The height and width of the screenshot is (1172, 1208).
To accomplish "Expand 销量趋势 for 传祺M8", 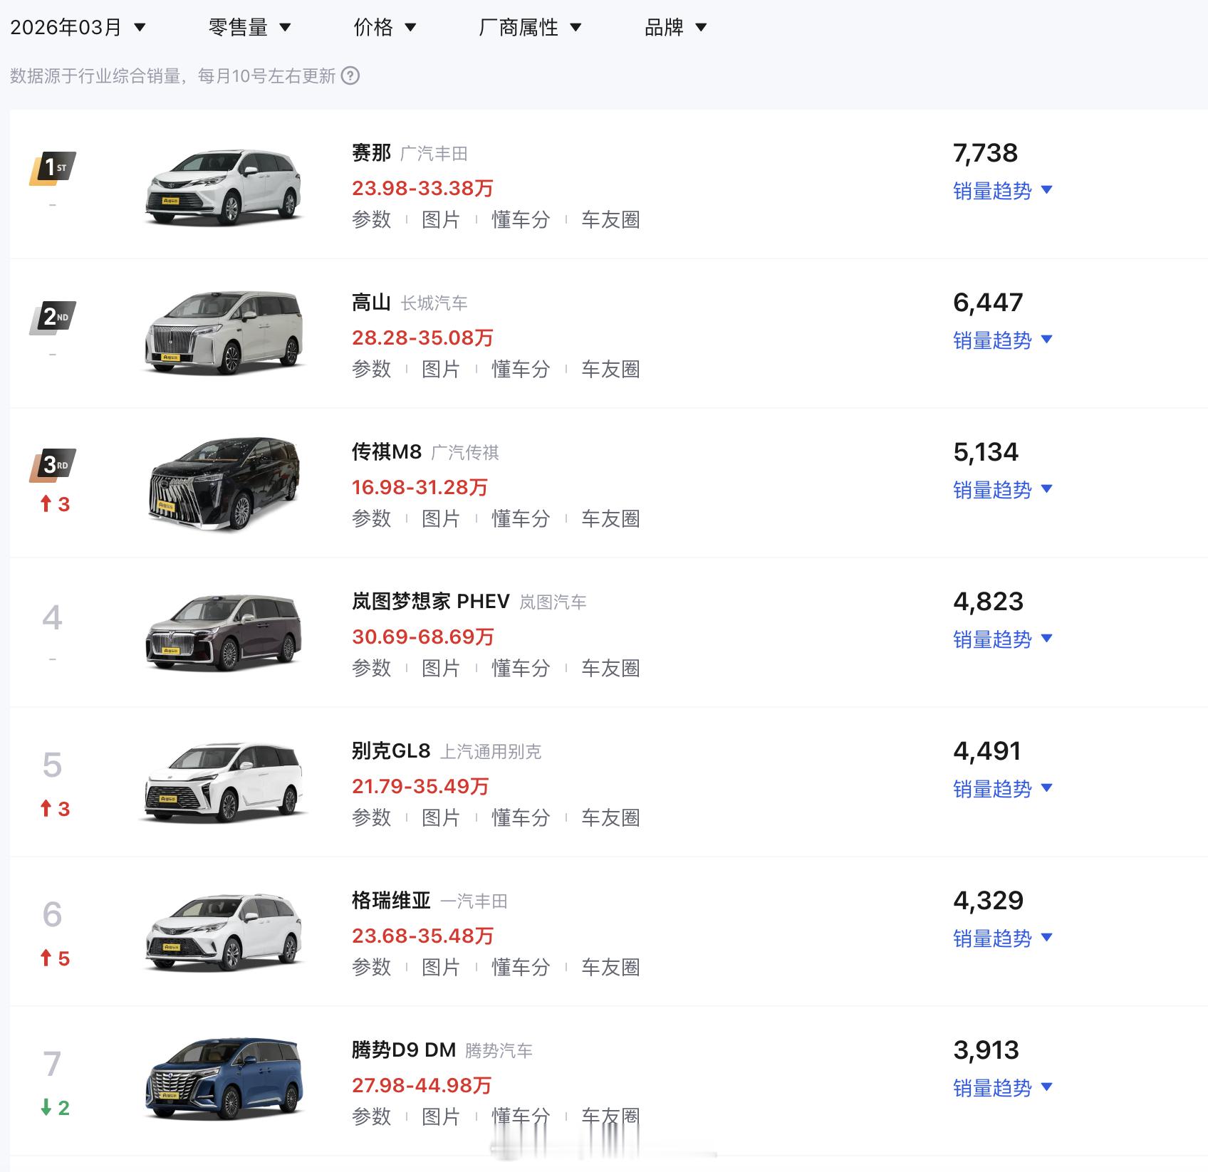I will pyautogui.click(x=1003, y=489).
